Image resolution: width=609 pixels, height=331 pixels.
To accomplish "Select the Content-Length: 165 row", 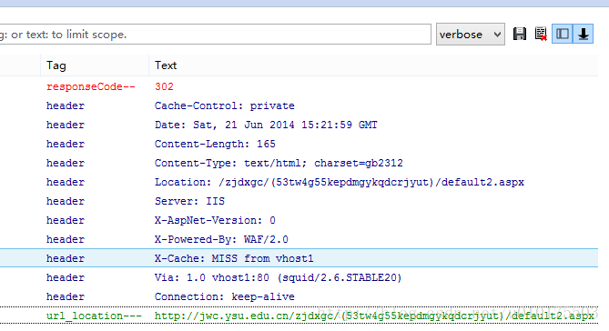I will (299, 144).
